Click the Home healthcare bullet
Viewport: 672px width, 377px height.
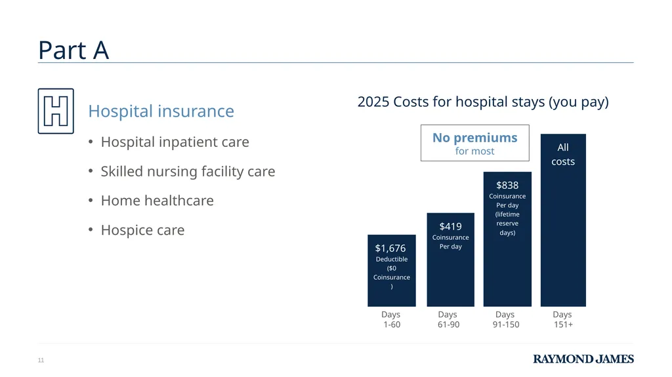[157, 201]
